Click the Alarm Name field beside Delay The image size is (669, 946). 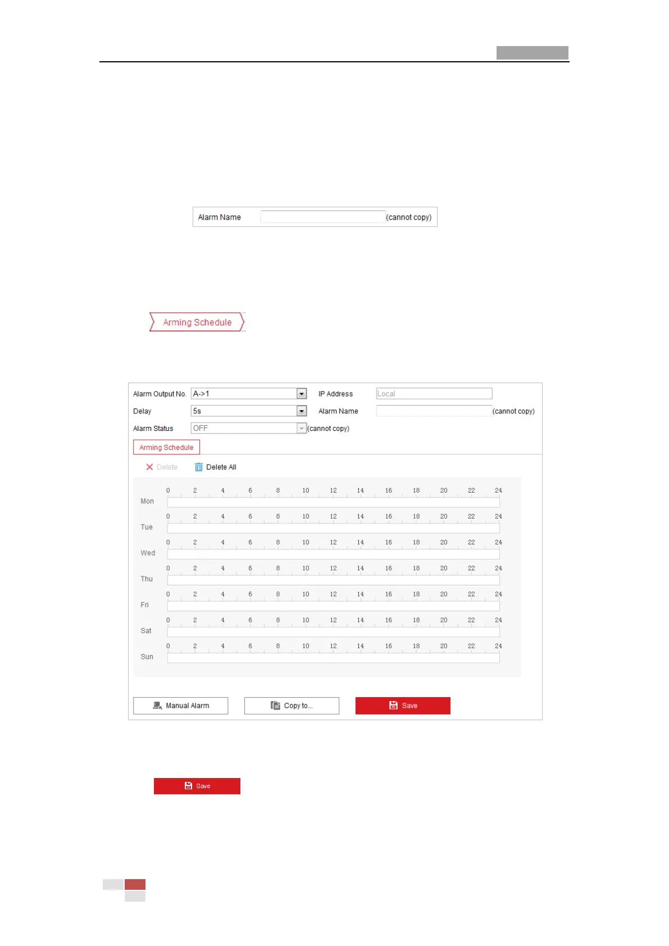point(434,411)
